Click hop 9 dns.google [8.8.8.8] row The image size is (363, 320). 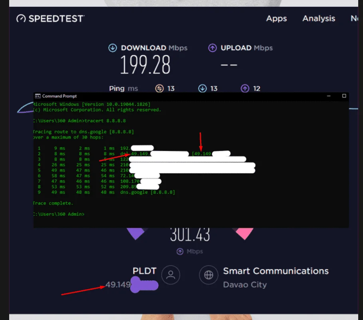pos(106,192)
